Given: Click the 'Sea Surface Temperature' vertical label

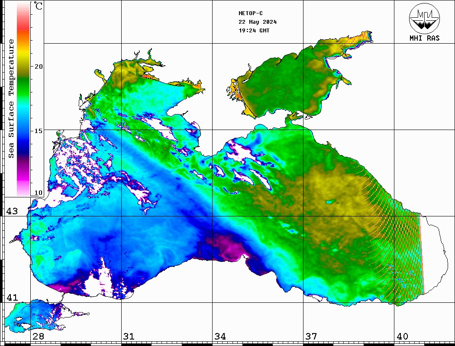Looking at the screenshot, I should pyautogui.click(x=11, y=98).
